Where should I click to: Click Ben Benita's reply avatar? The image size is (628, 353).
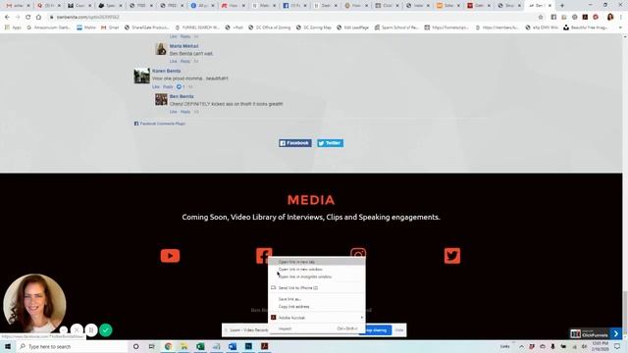[161, 99]
